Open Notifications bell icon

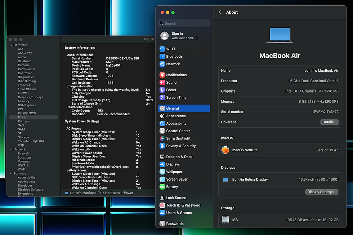click(162, 75)
